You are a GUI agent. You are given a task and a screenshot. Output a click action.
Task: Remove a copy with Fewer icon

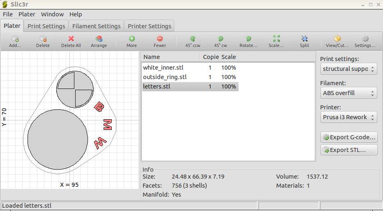(160, 39)
